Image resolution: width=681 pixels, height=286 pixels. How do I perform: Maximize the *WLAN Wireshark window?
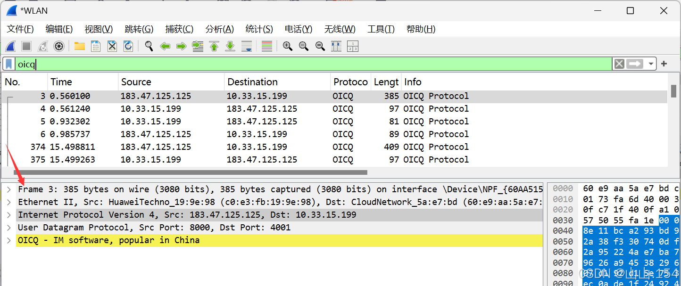[x=630, y=11]
